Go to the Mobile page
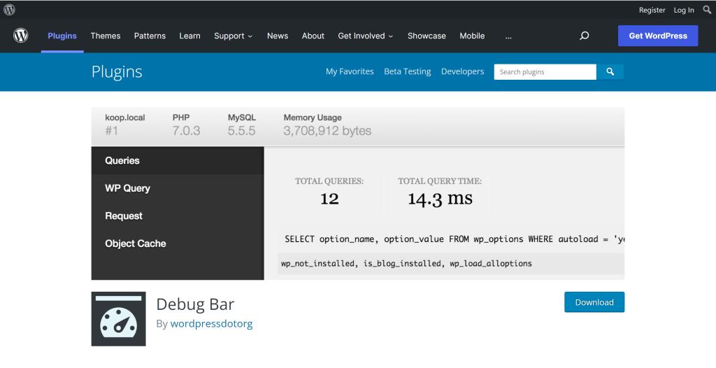 coord(472,36)
